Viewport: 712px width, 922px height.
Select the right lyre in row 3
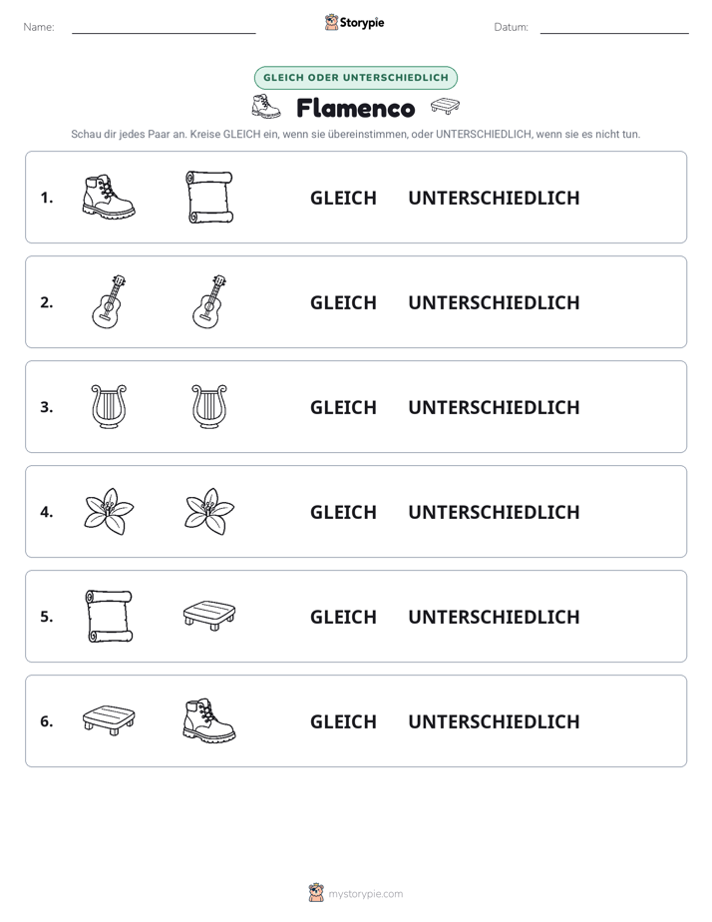[209, 406]
